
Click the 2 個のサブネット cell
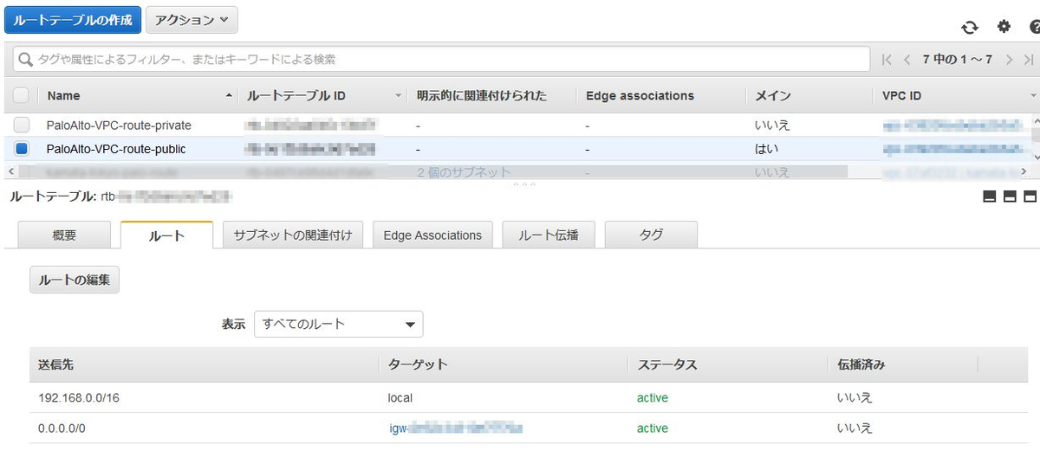coord(464,172)
